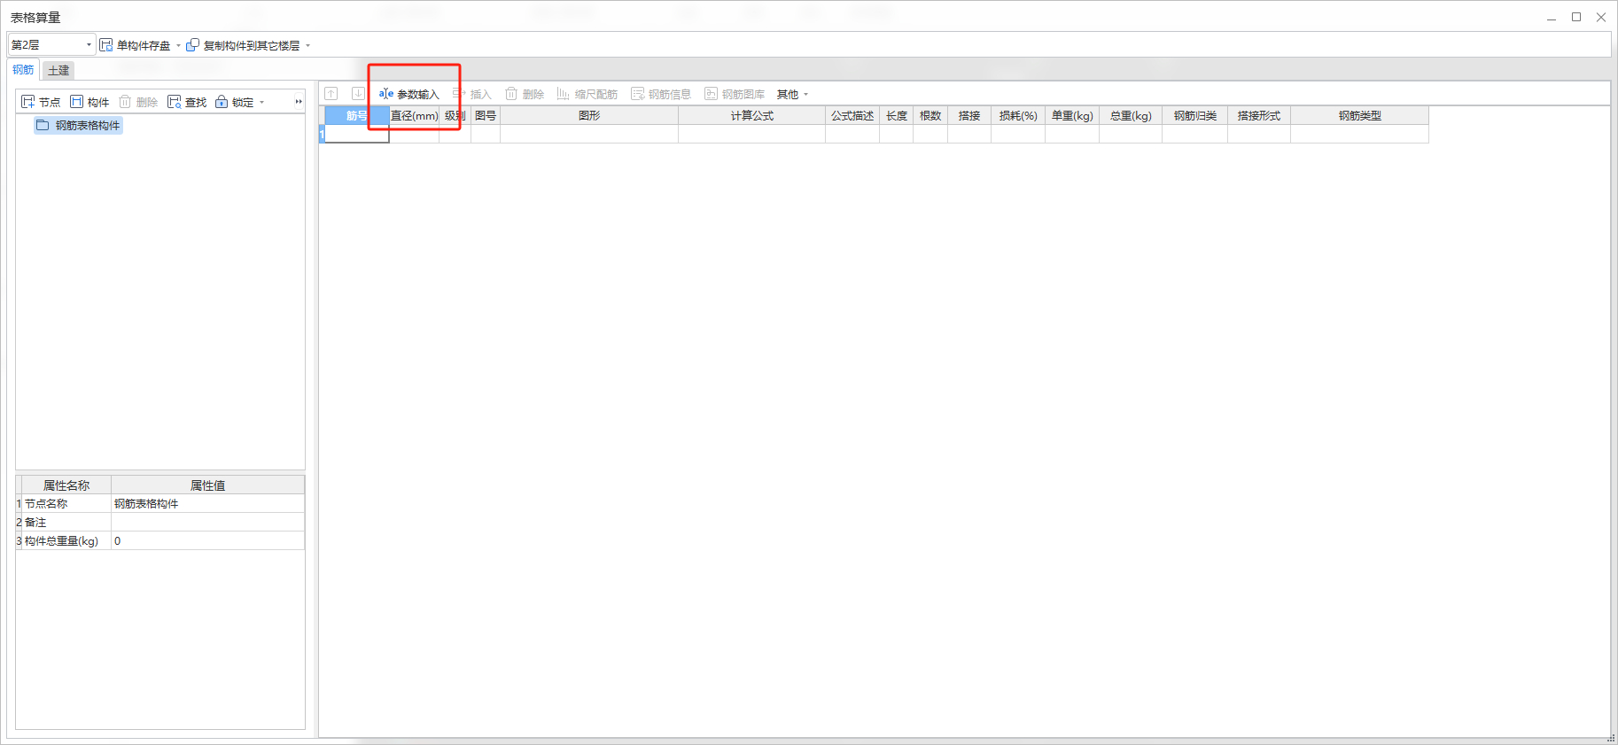The height and width of the screenshot is (745, 1618).
Task: Open the 其他 dropdown menu
Action: [792, 94]
